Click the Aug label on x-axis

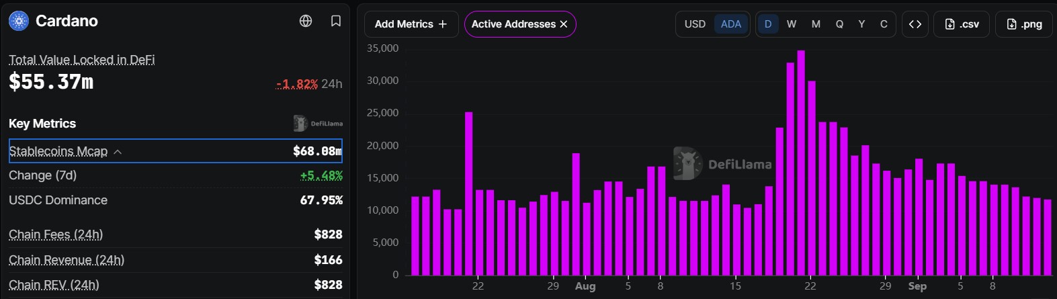coord(585,286)
